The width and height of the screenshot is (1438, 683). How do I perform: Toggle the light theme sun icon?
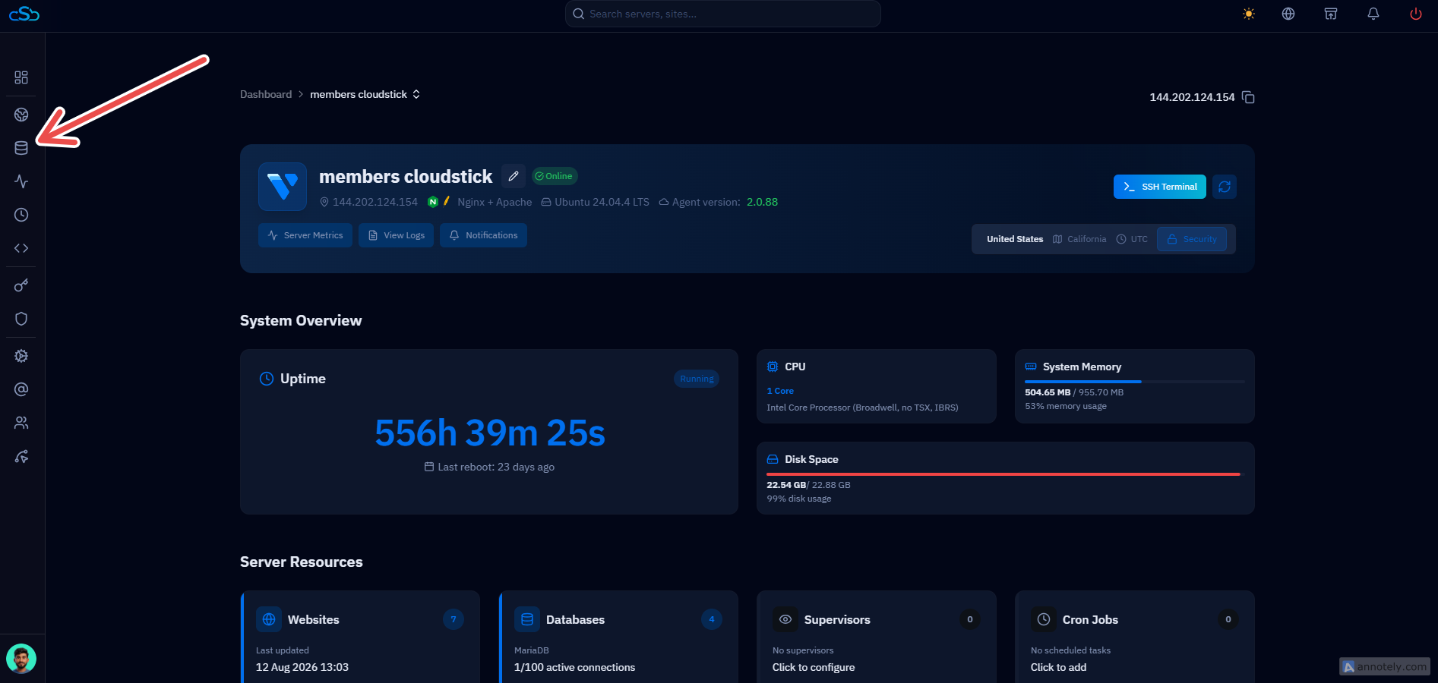pyautogui.click(x=1249, y=14)
